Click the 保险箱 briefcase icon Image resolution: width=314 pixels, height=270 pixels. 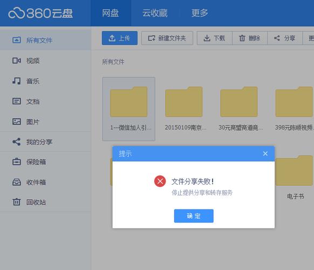click(x=16, y=162)
